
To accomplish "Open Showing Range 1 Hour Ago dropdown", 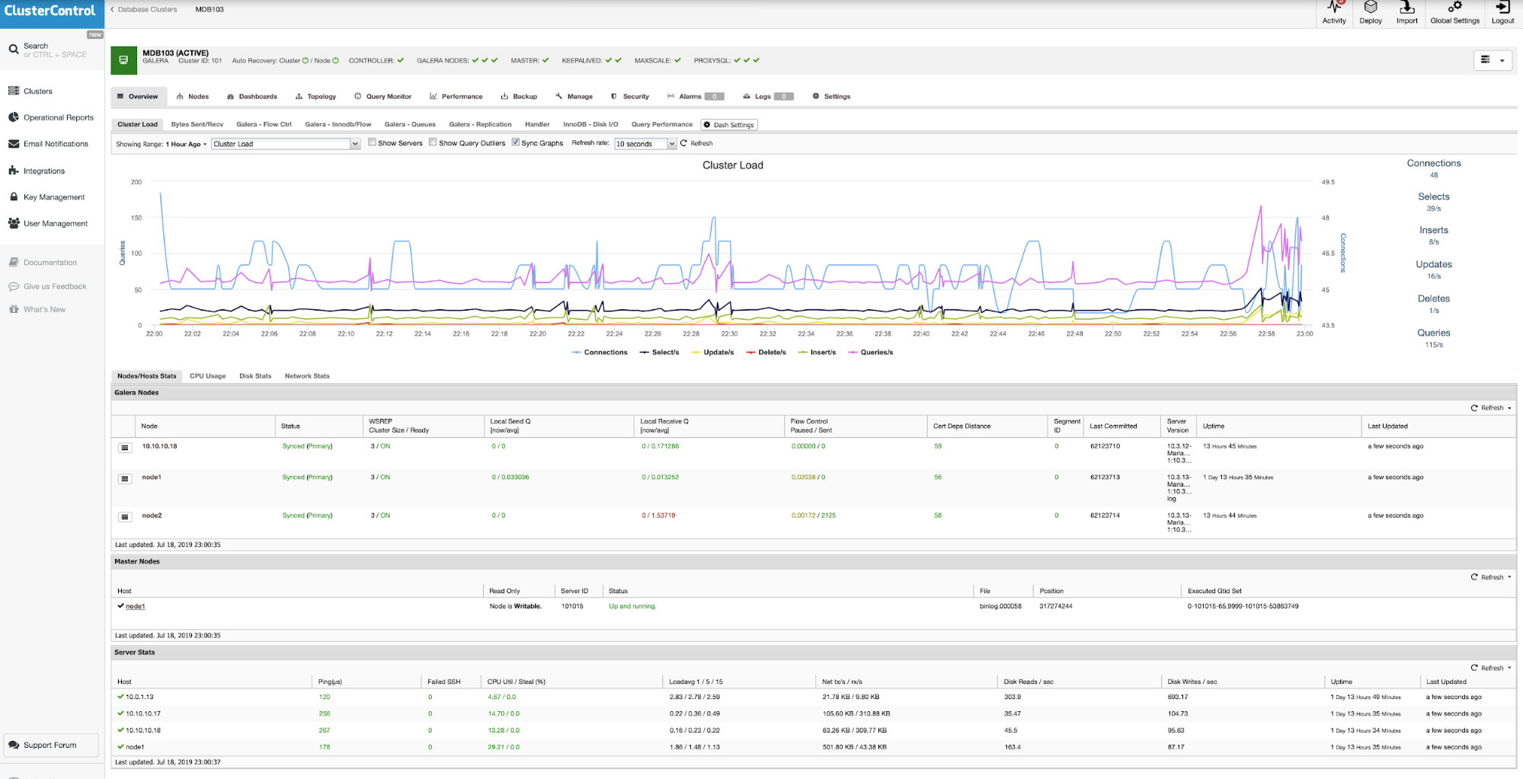I will pyautogui.click(x=161, y=144).
